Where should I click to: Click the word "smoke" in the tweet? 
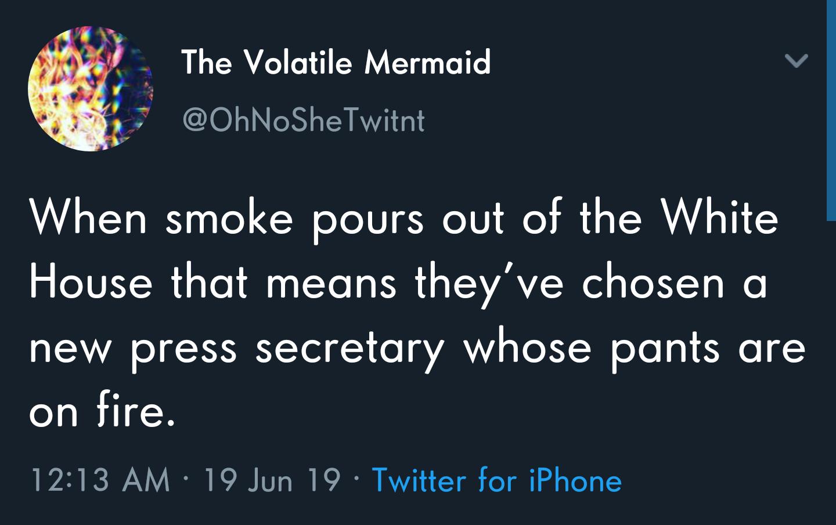coord(229,219)
